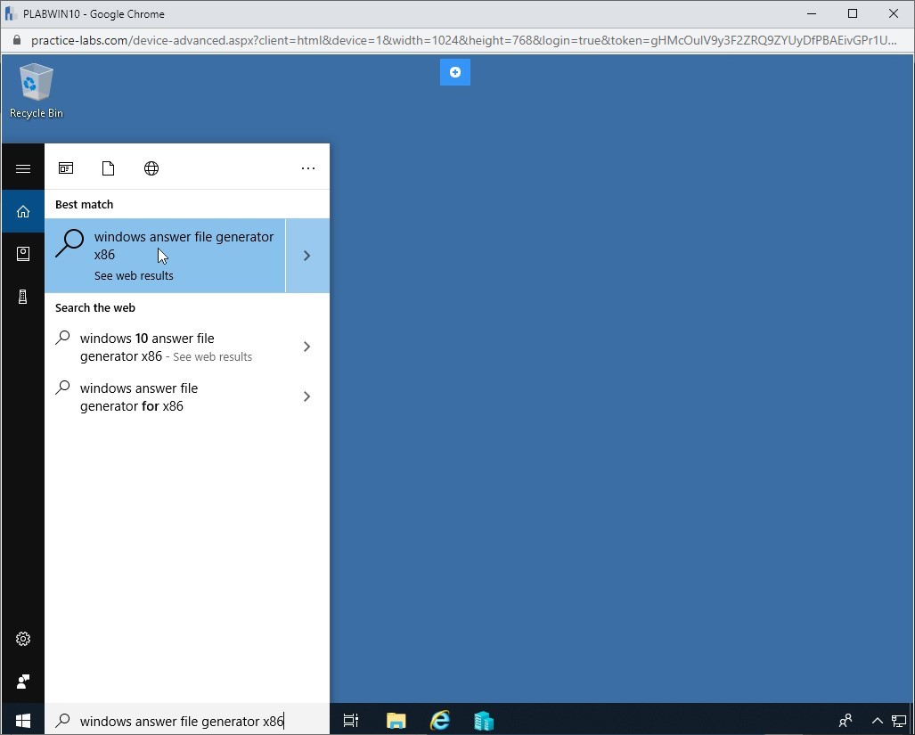Viewport: 915px width, 735px height.
Task: Open the Feedback icon in search sidebar
Action: click(x=23, y=682)
